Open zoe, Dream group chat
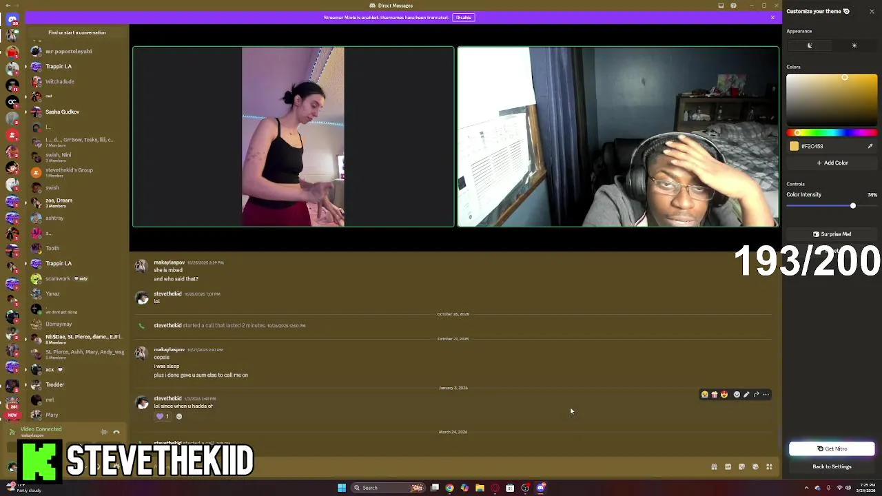The image size is (882, 496). coord(77,203)
